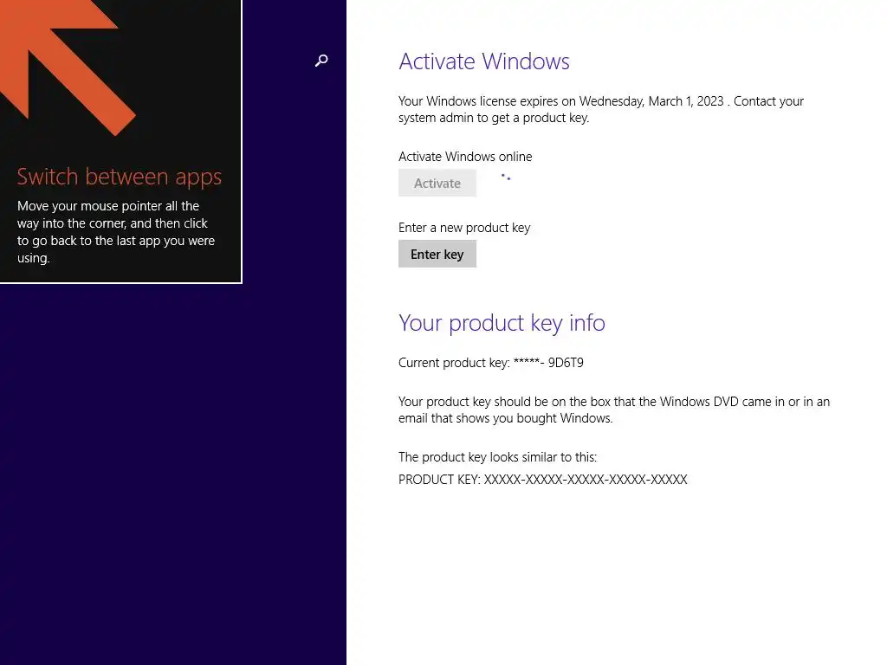Viewport: 887px width, 665px height.
Task: Click the search magnifier icon
Action: point(321,60)
